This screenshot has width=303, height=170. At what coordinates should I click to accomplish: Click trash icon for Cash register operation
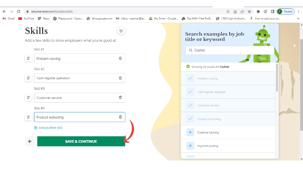pos(120,78)
